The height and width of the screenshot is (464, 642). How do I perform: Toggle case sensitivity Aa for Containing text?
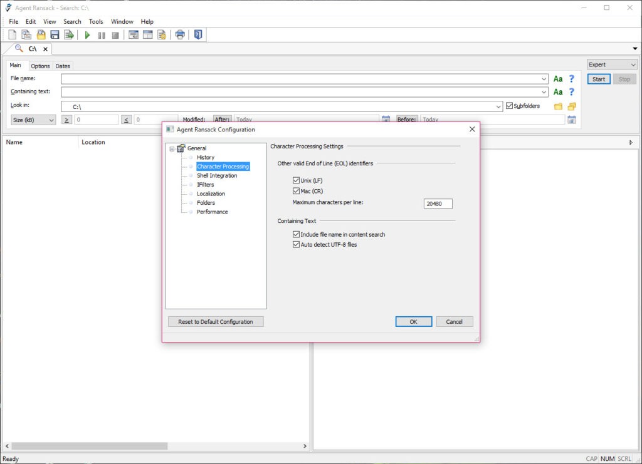(x=558, y=92)
